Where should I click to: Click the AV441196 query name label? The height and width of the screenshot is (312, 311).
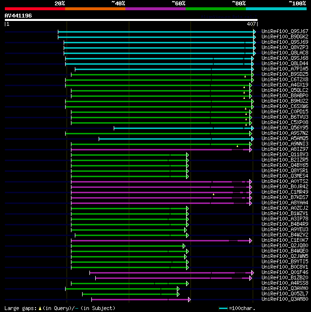click(18, 16)
